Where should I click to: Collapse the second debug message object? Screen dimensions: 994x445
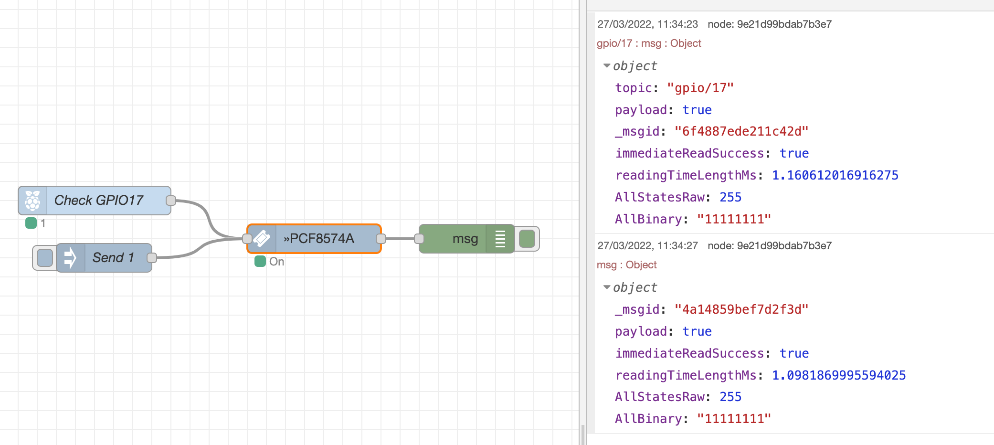[x=607, y=287]
